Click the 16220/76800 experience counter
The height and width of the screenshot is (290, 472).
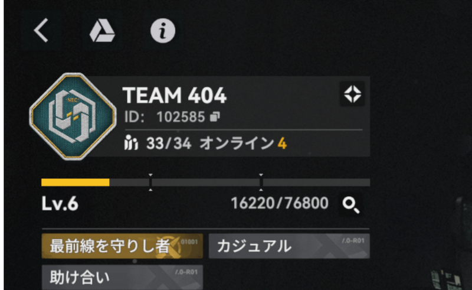coord(279,204)
